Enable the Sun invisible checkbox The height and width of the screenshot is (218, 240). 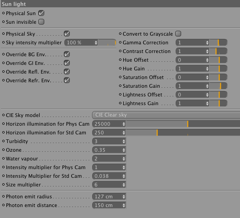42,22
